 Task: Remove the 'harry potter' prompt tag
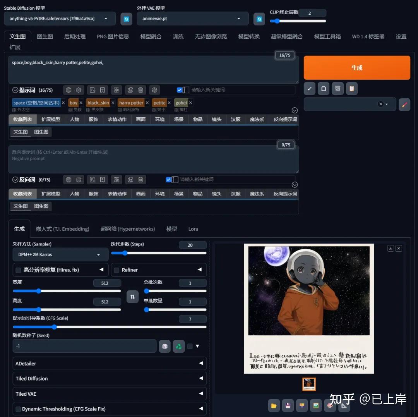[147, 103]
